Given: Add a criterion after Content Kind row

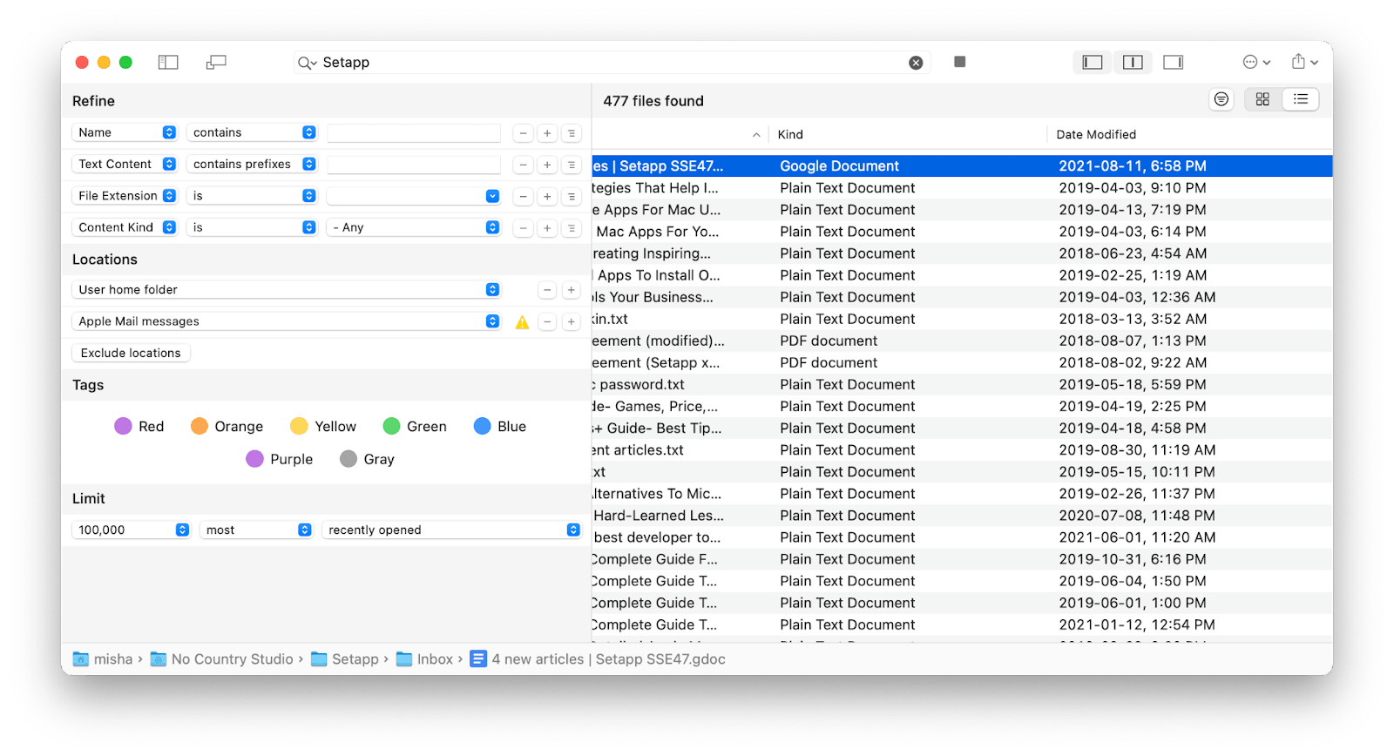Looking at the screenshot, I should click(x=547, y=228).
